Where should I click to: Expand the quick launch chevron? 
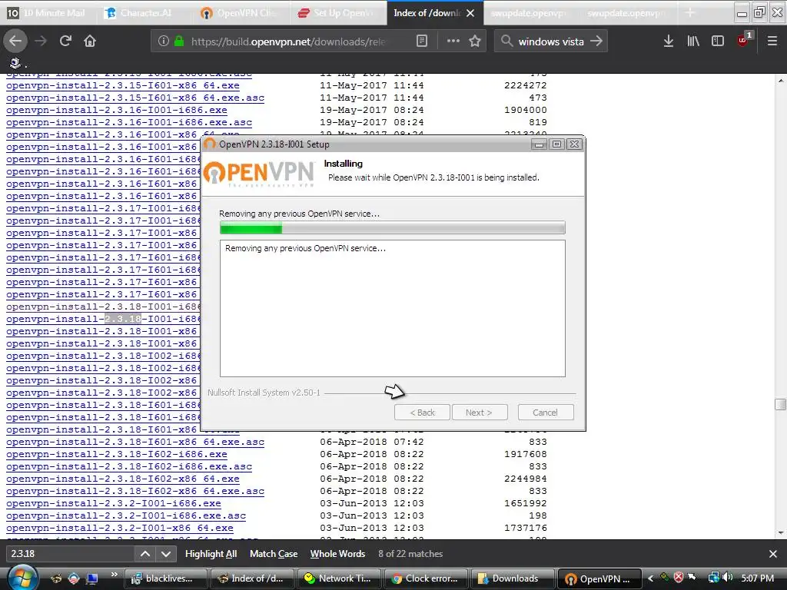114,575
